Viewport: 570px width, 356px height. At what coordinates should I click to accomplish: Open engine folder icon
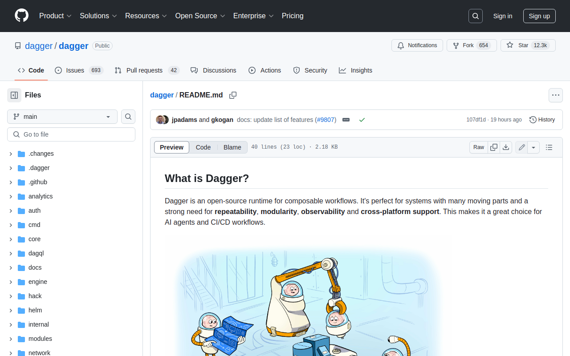point(21,282)
